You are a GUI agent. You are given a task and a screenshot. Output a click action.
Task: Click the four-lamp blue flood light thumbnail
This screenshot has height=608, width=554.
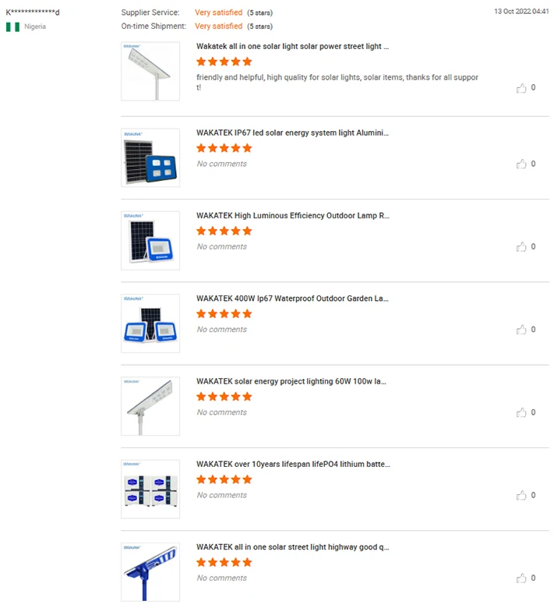coord(150,157)
